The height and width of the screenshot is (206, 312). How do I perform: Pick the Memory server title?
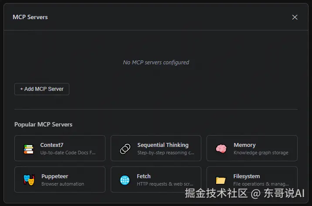pos(244,145)
